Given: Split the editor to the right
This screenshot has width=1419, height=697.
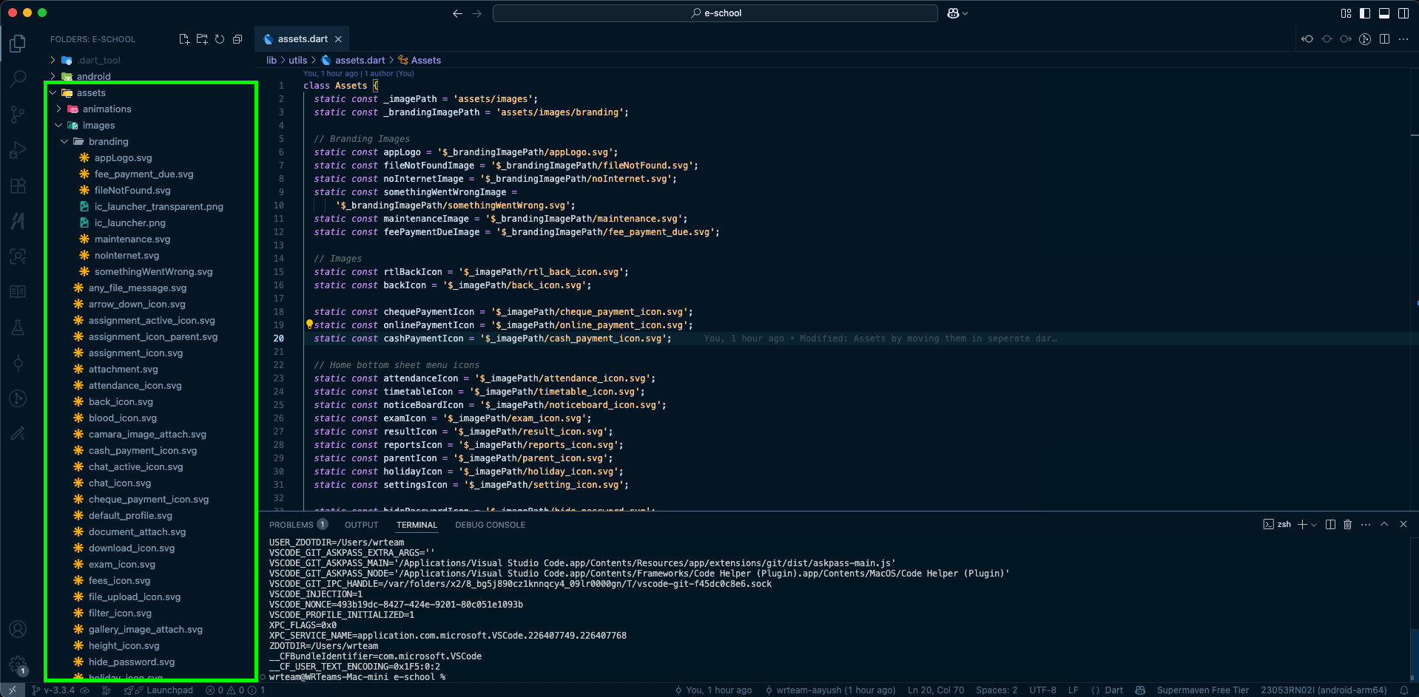Looking at the screenshot, I should [1384, 39].
